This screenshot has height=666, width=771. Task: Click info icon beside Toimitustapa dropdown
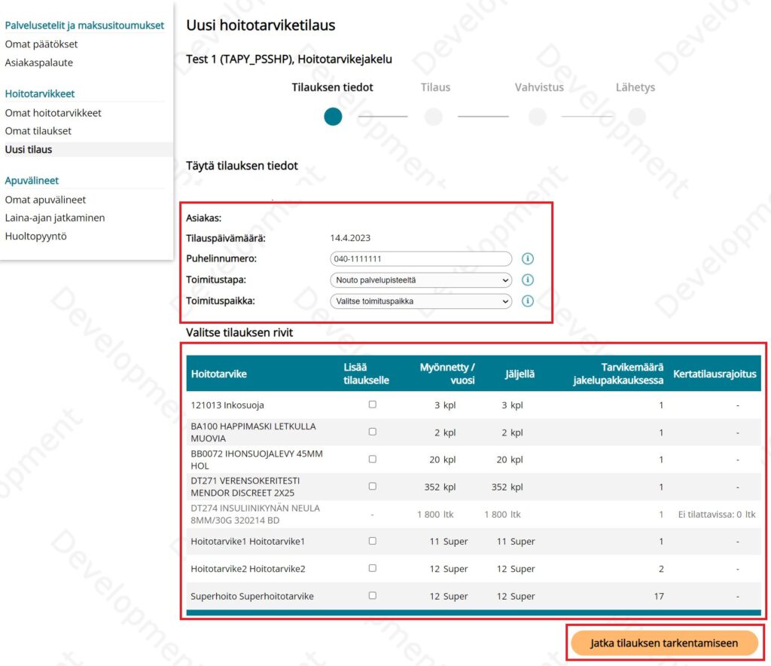point(528,280)
